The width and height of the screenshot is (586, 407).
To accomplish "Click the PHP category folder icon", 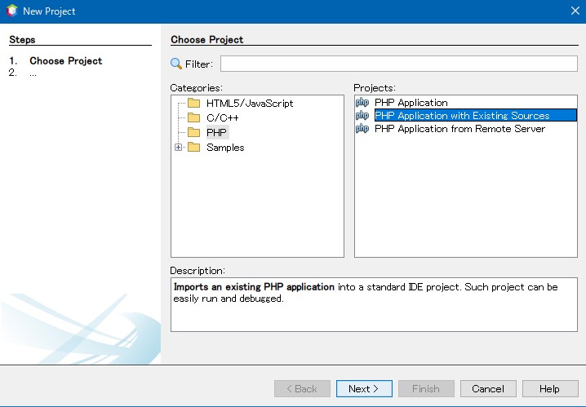I will [193, 132].
